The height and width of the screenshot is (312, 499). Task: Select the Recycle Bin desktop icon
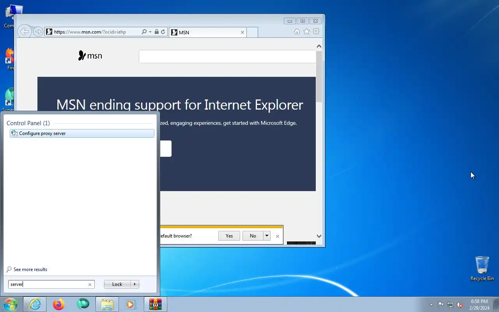pos(482,268)
